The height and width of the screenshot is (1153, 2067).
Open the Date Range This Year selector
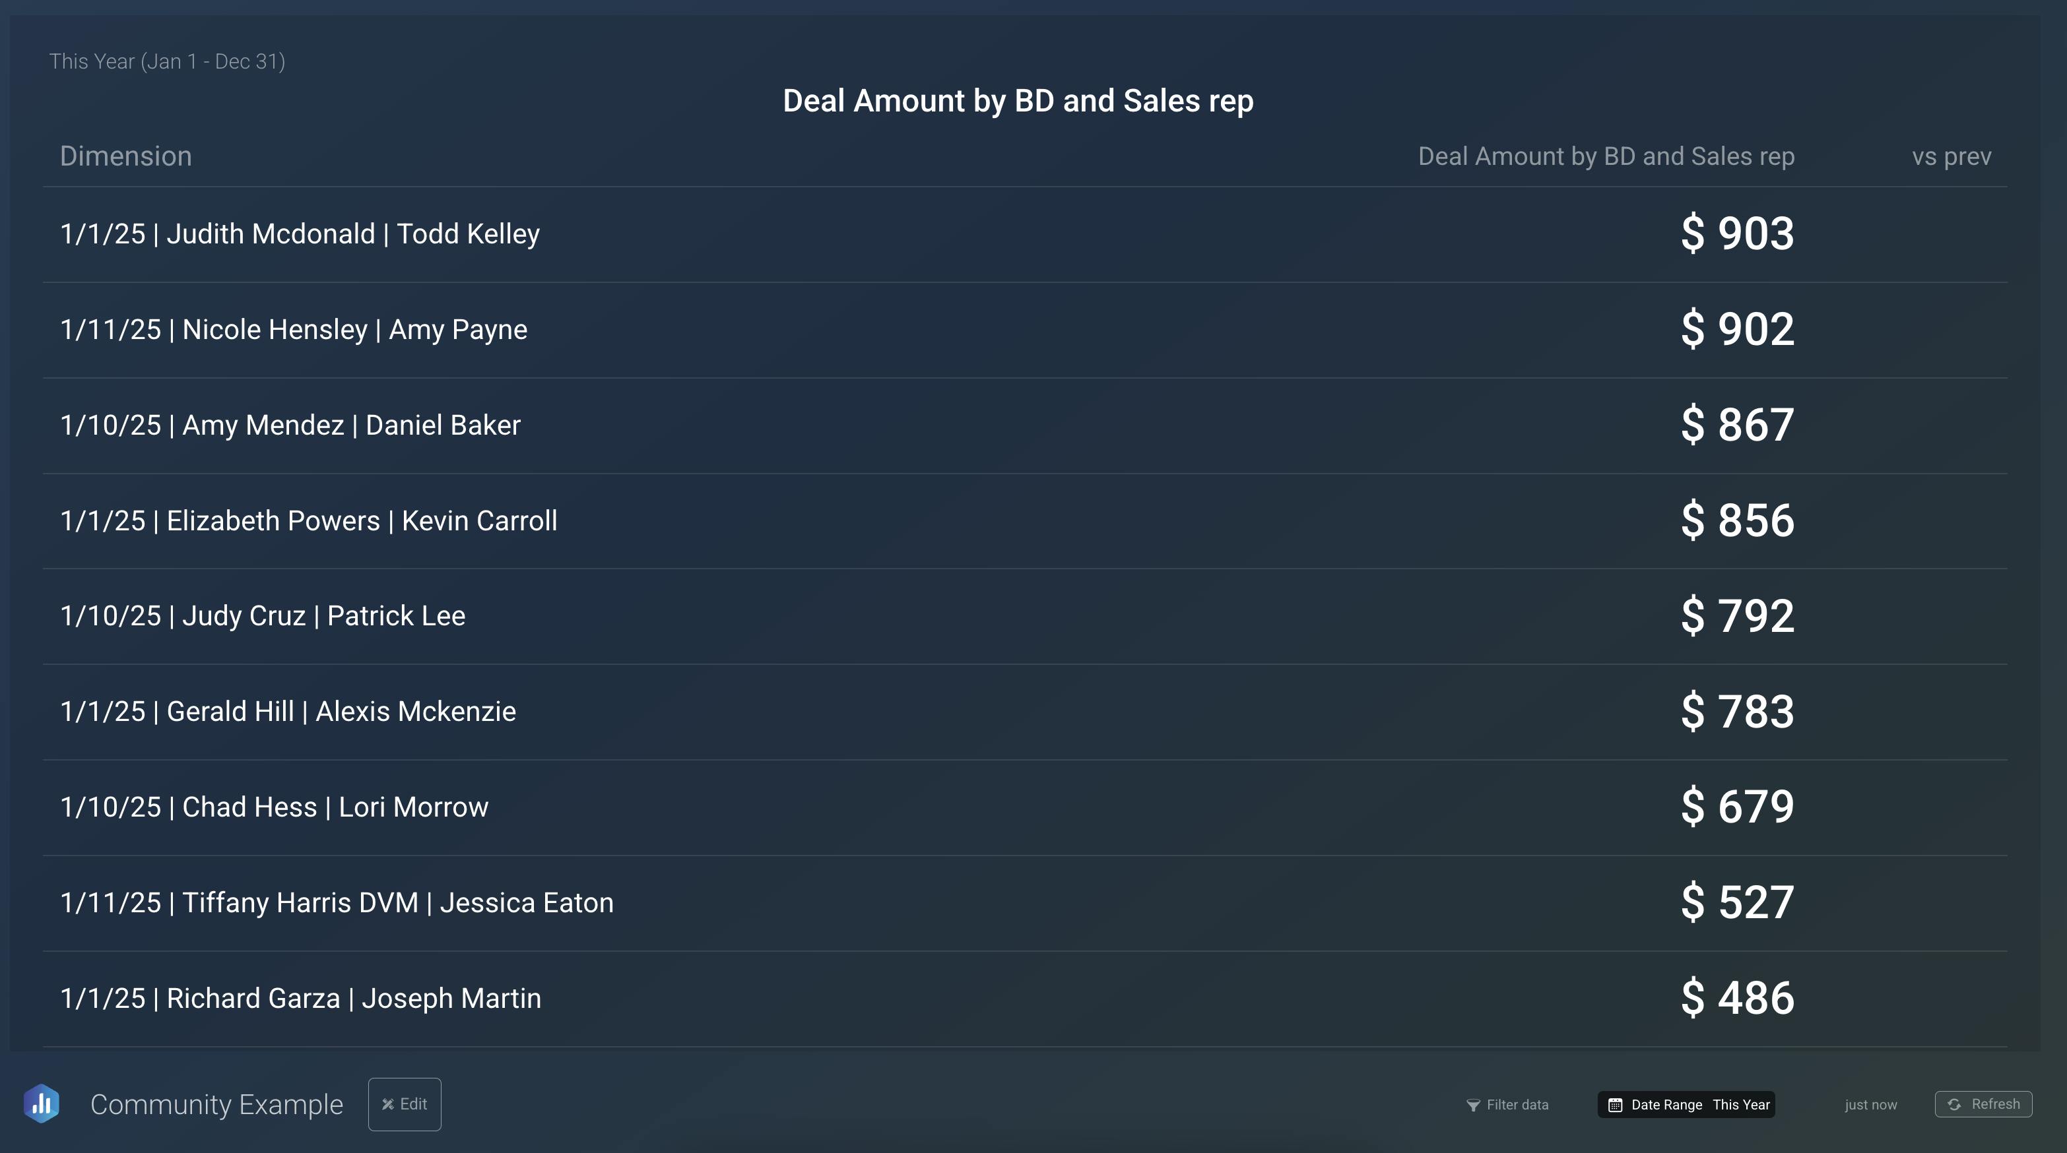click(x=1686, y=1104)
